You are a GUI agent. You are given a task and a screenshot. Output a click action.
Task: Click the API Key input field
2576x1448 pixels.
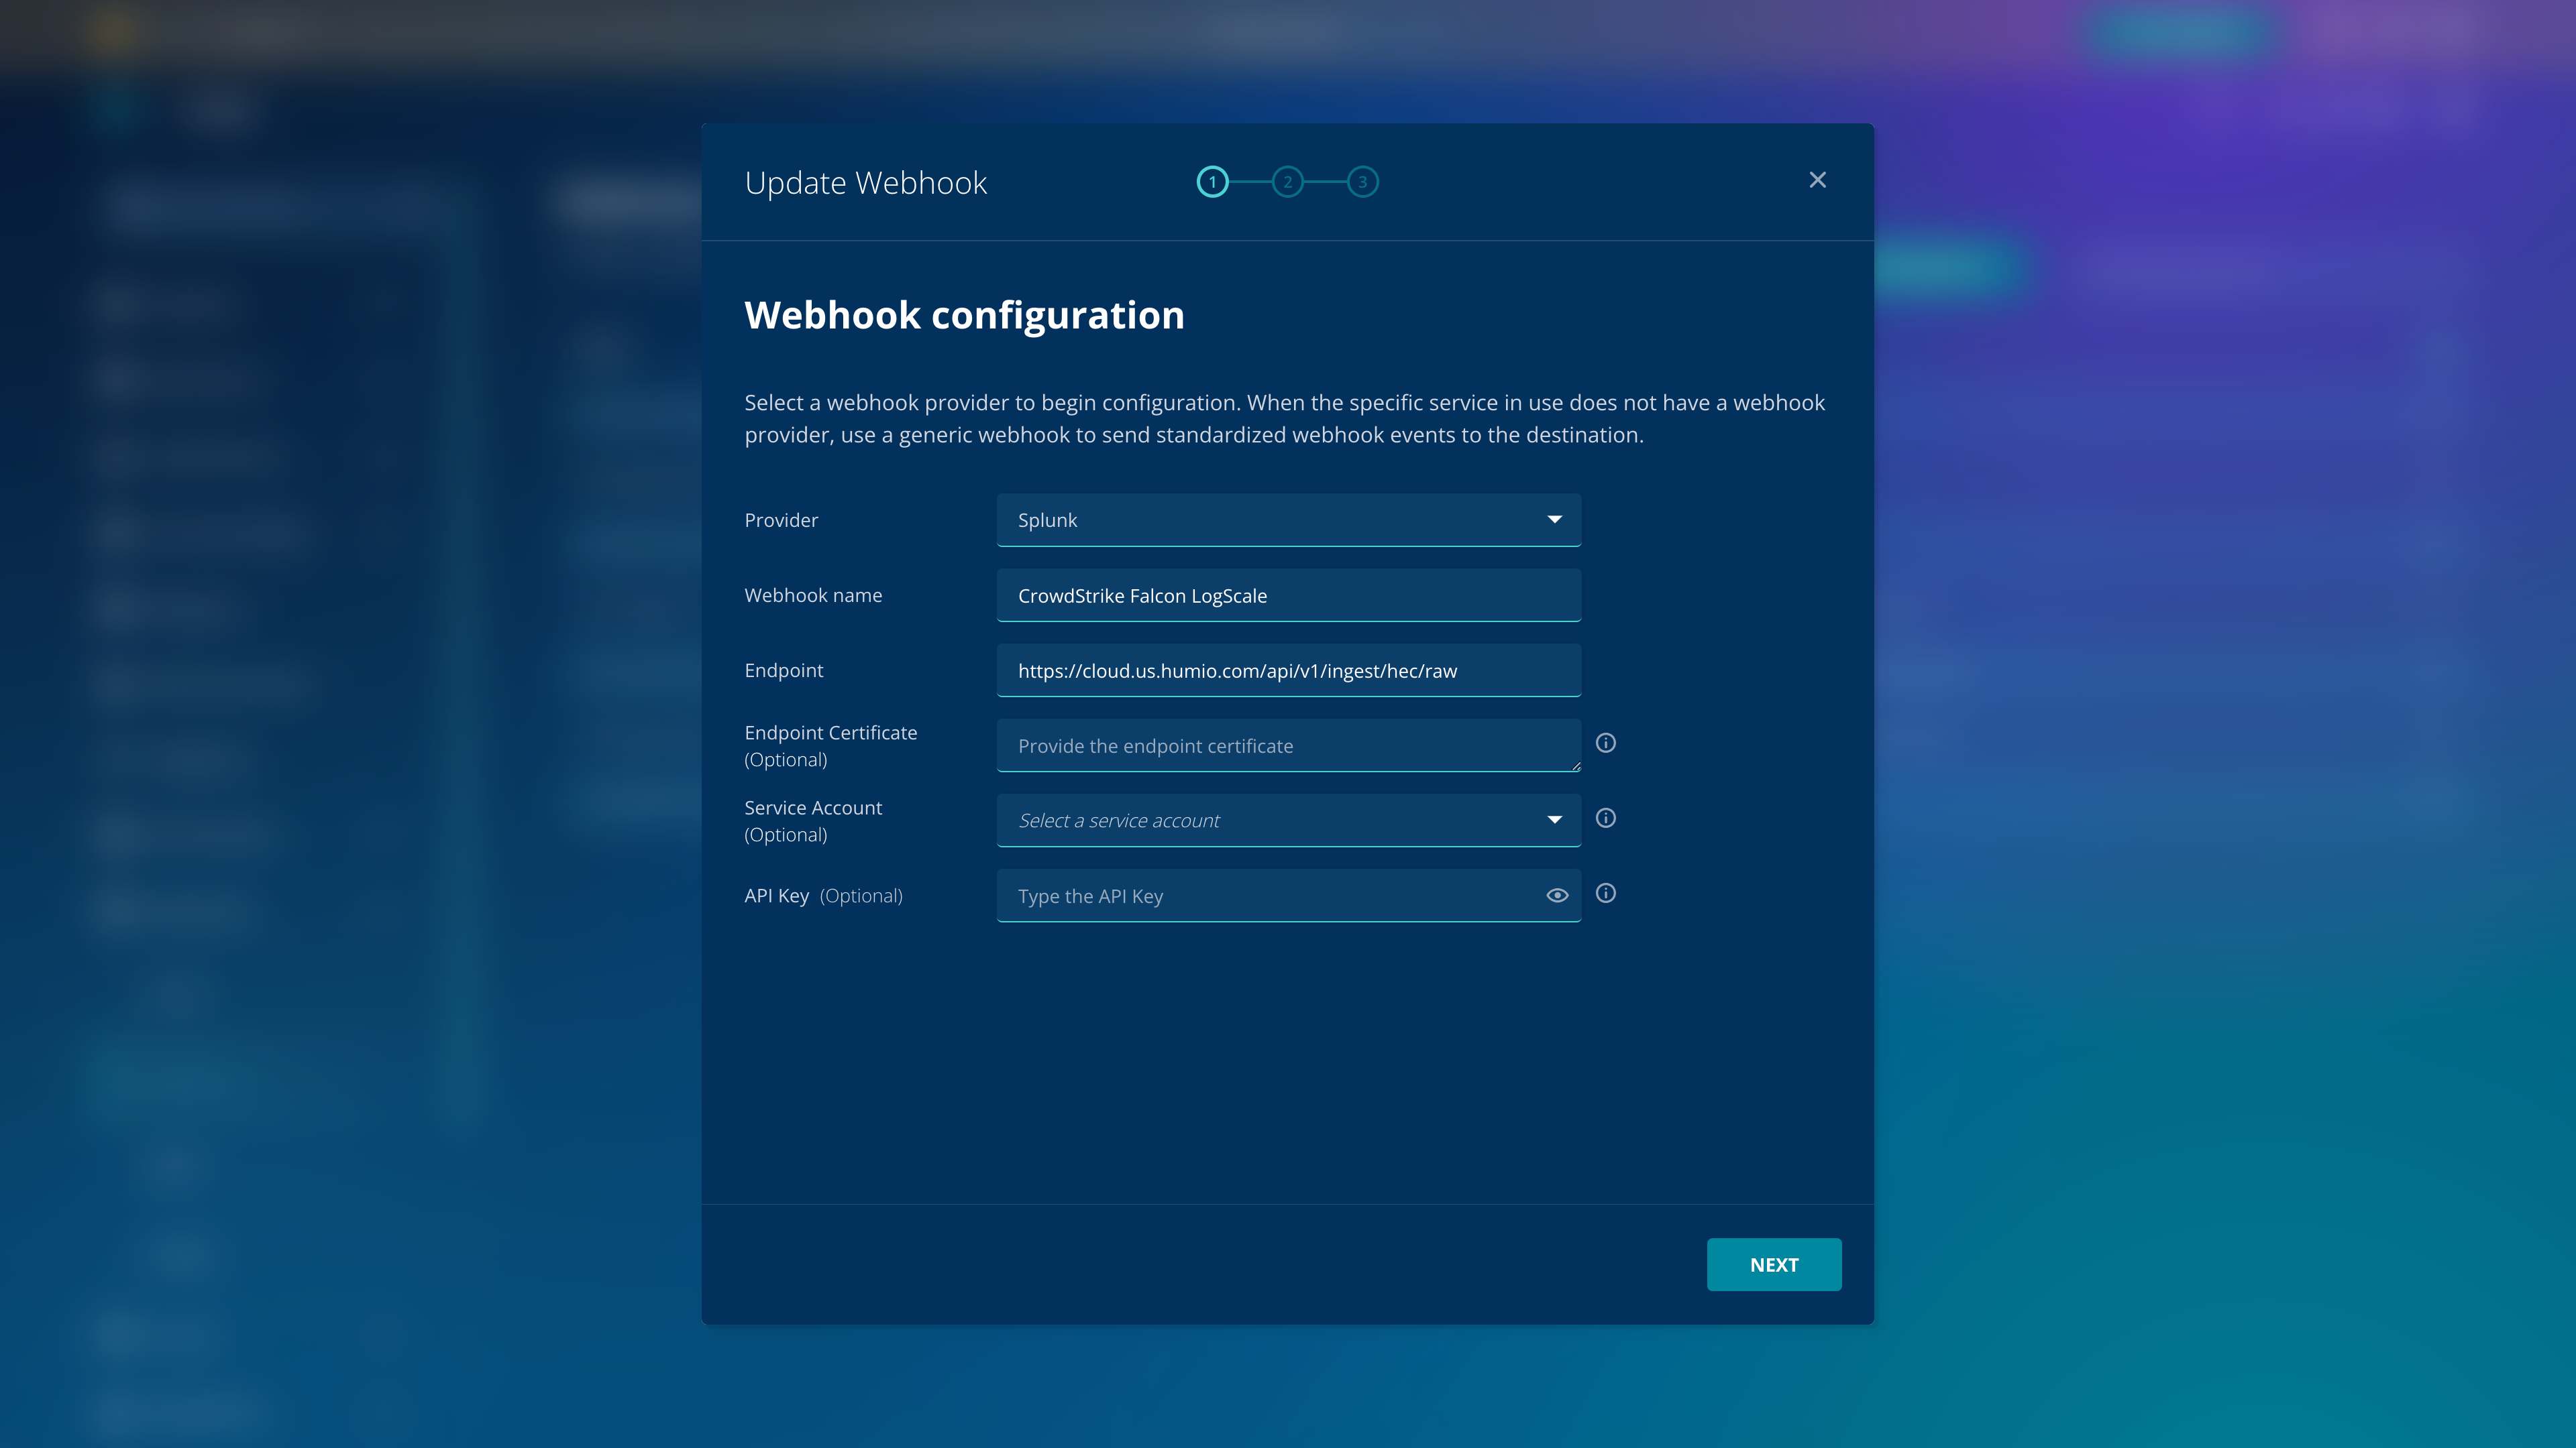point(1270,896)
